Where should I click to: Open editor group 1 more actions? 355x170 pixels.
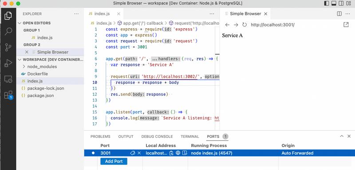[x=212, y=14]
